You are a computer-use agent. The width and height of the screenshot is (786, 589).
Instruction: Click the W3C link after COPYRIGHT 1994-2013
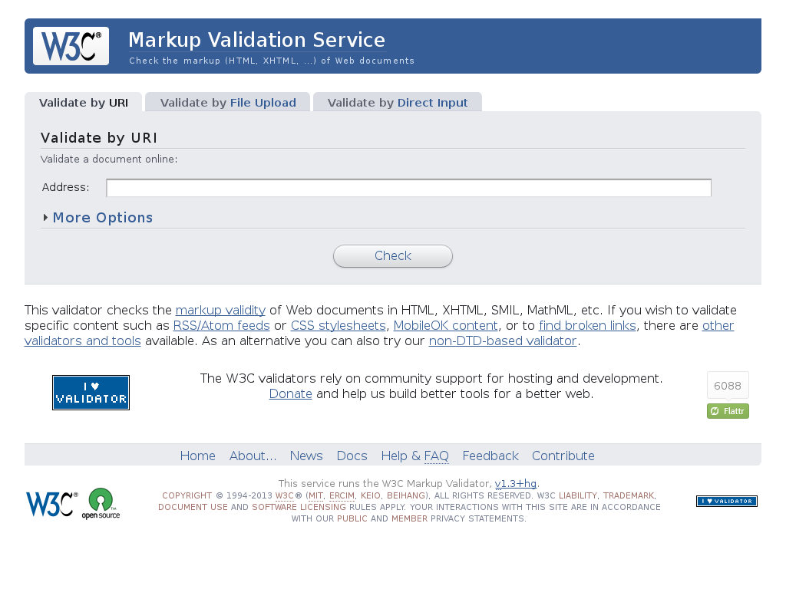pos(284,495)
